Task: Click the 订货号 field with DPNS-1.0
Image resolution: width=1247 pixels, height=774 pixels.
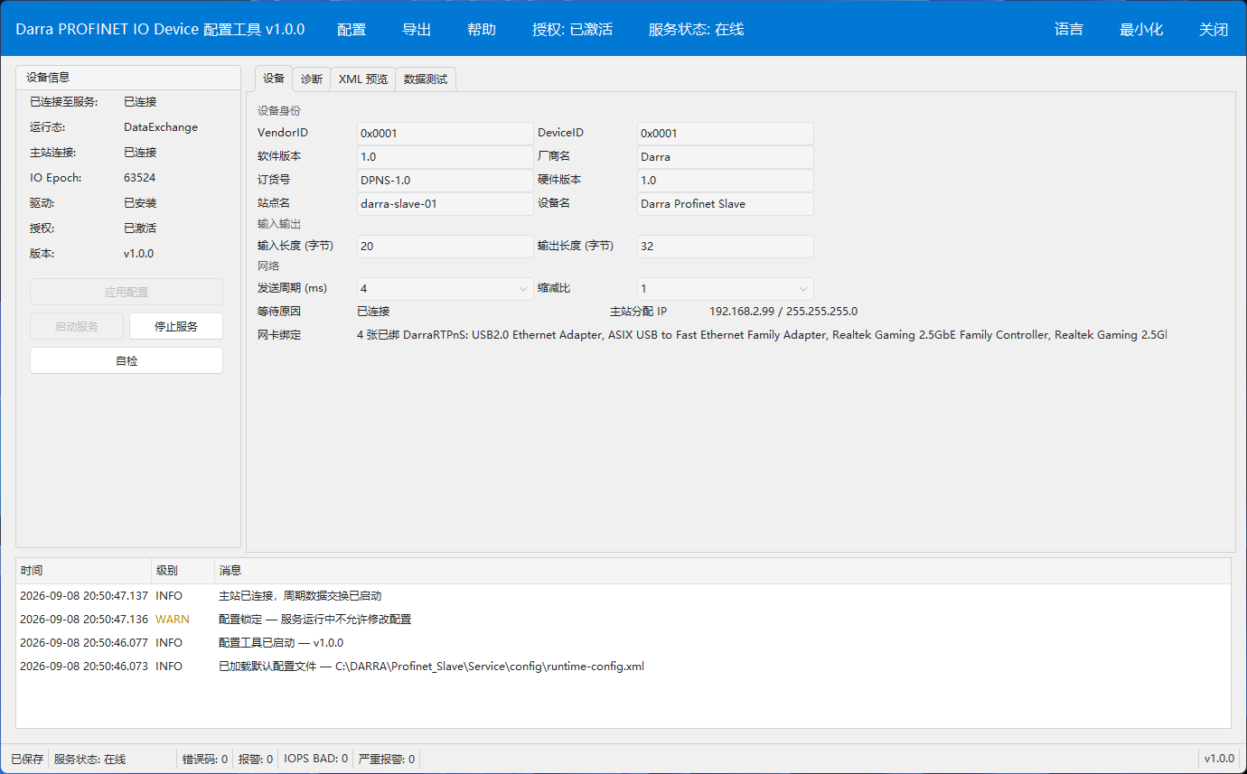Action: click(445, 181)
